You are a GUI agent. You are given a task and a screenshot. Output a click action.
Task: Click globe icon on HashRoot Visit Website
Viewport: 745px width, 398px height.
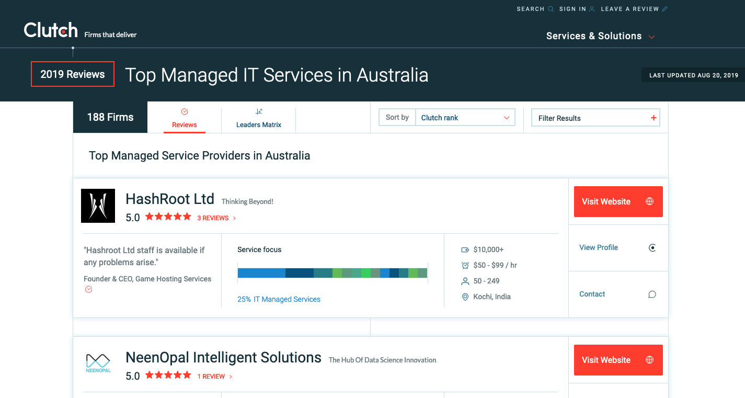(650, 201)
